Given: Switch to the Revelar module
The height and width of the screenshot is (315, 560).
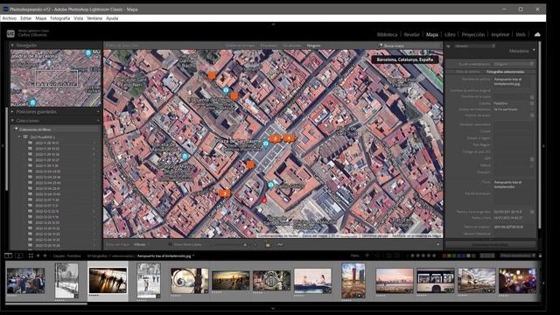Looking at the screenshot, I should pyautogui.click(x=411, y=35).
